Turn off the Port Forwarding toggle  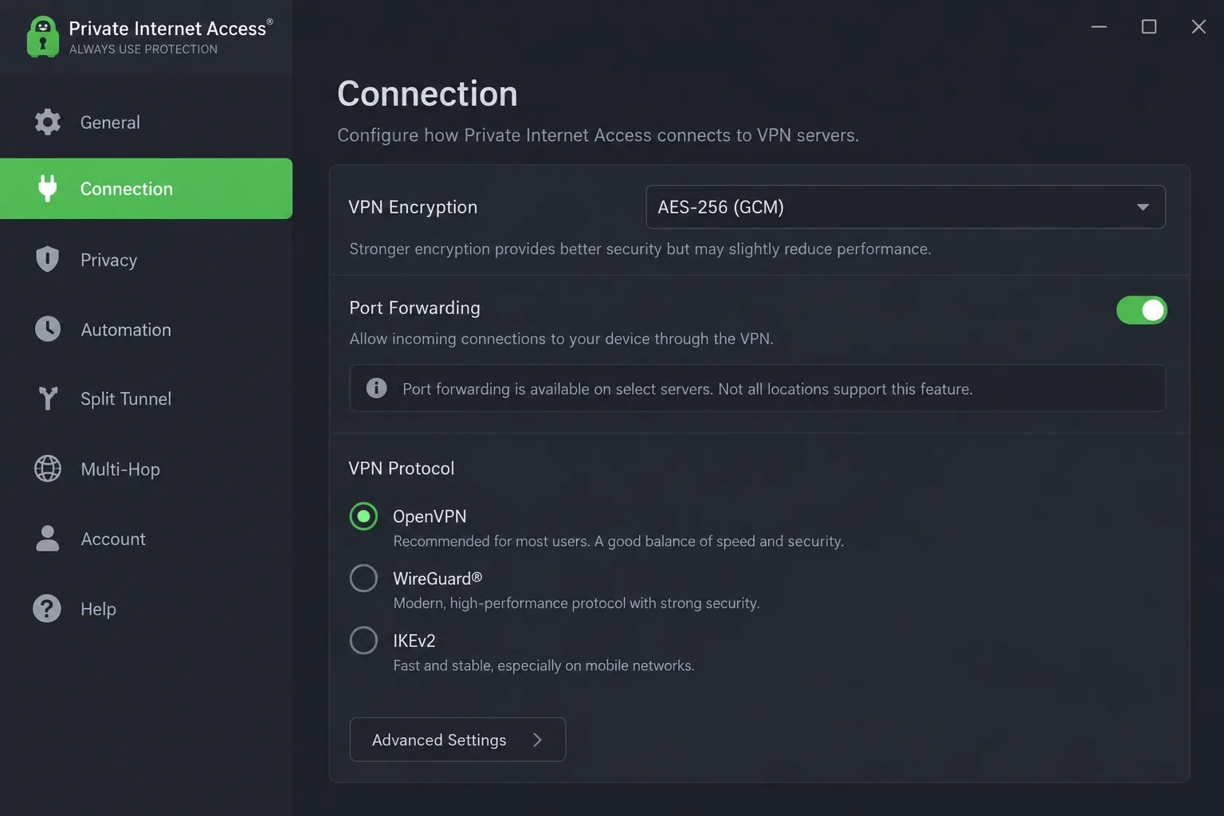1141,310
